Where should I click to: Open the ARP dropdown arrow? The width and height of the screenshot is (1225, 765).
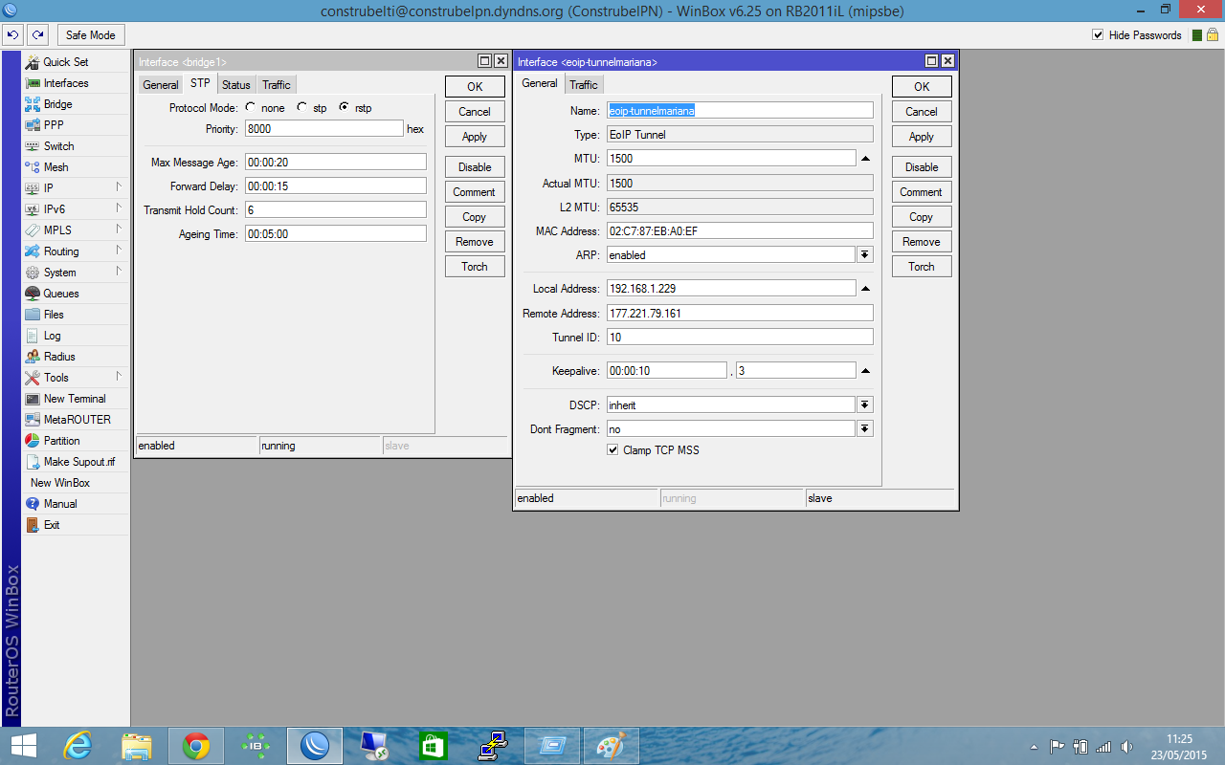pos(865,255)
